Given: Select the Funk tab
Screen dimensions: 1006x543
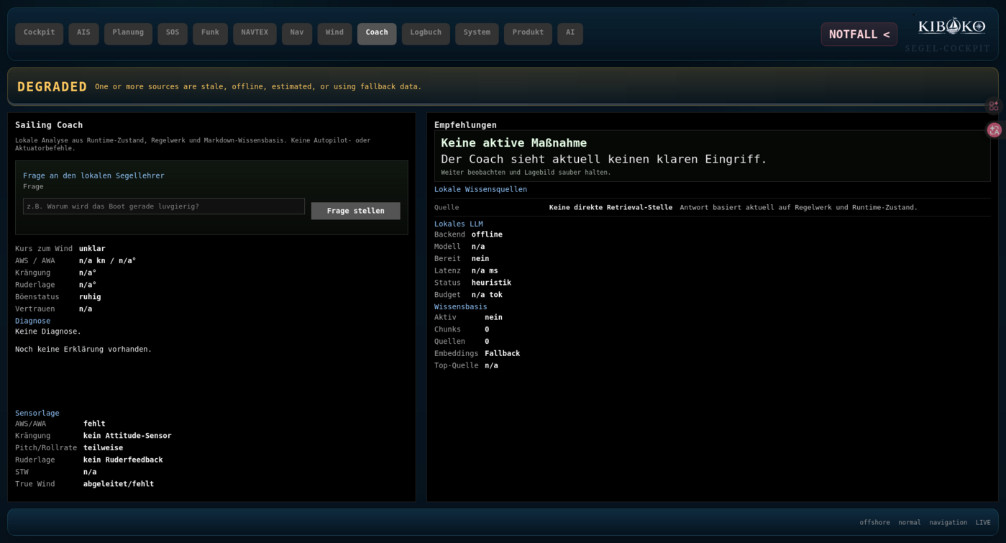Looking at the screenshot, I should (210, 33).
